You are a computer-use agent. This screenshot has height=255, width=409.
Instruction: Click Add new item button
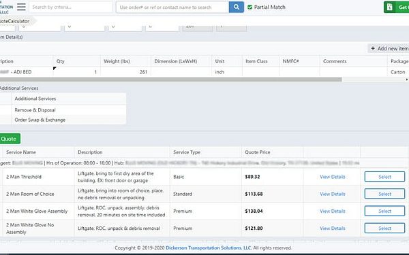(x=389, y=48)
